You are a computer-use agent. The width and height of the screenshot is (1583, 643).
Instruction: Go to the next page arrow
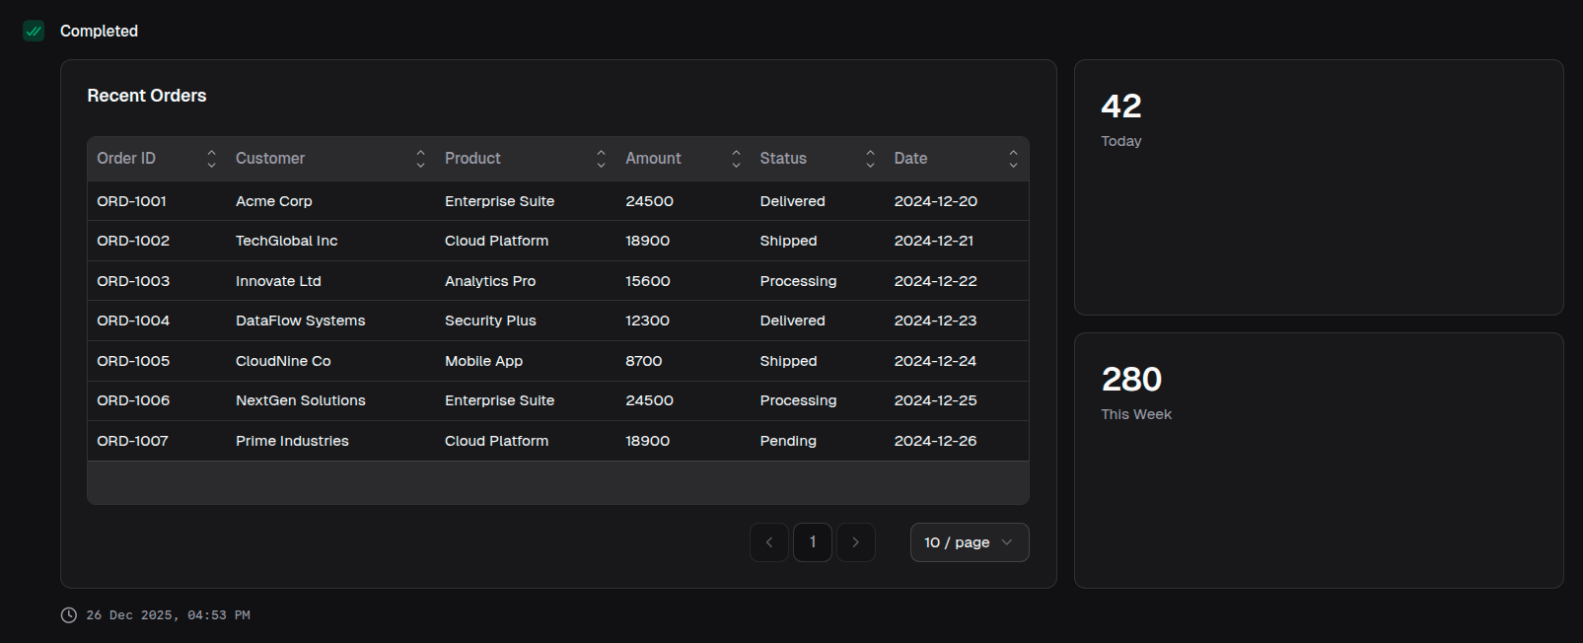click(x=855, y=542)
